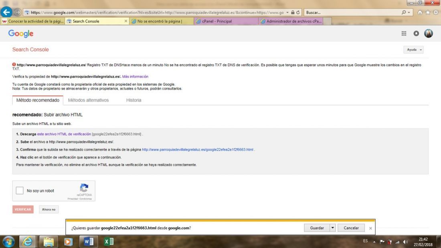Expand the search provider dropdown arrow

tap(409, 12)
